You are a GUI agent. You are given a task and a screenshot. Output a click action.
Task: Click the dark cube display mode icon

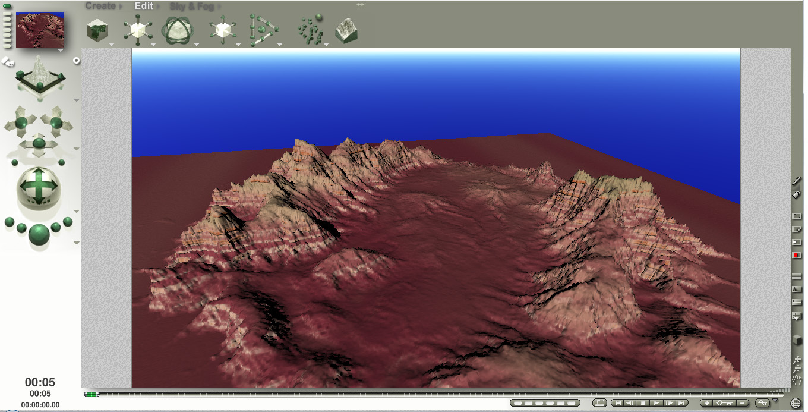coord(797,340)
